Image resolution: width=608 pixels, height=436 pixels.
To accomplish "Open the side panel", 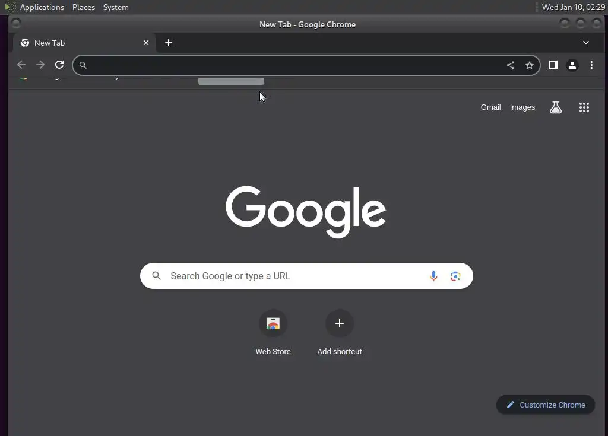I will [553, 65].
